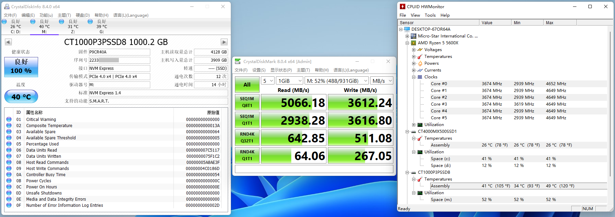Open 显示状态(P) menu in CrystalDiskMark
Viewport: 615px width, 217px height.
pos(281,70)
